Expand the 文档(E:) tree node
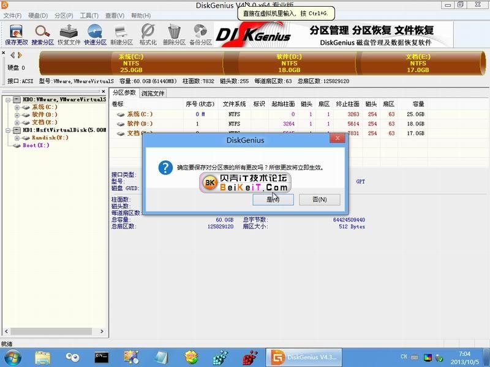 pos(17,123)
